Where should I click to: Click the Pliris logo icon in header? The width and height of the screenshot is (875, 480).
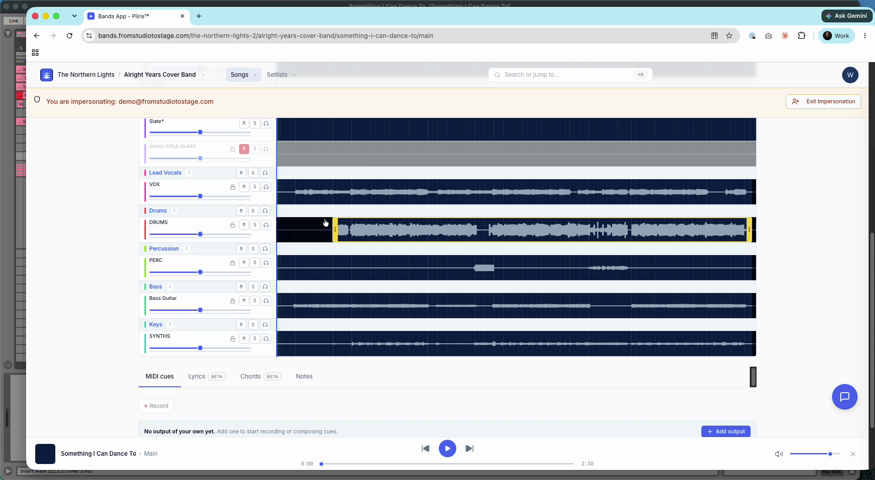tap(47, 75)
